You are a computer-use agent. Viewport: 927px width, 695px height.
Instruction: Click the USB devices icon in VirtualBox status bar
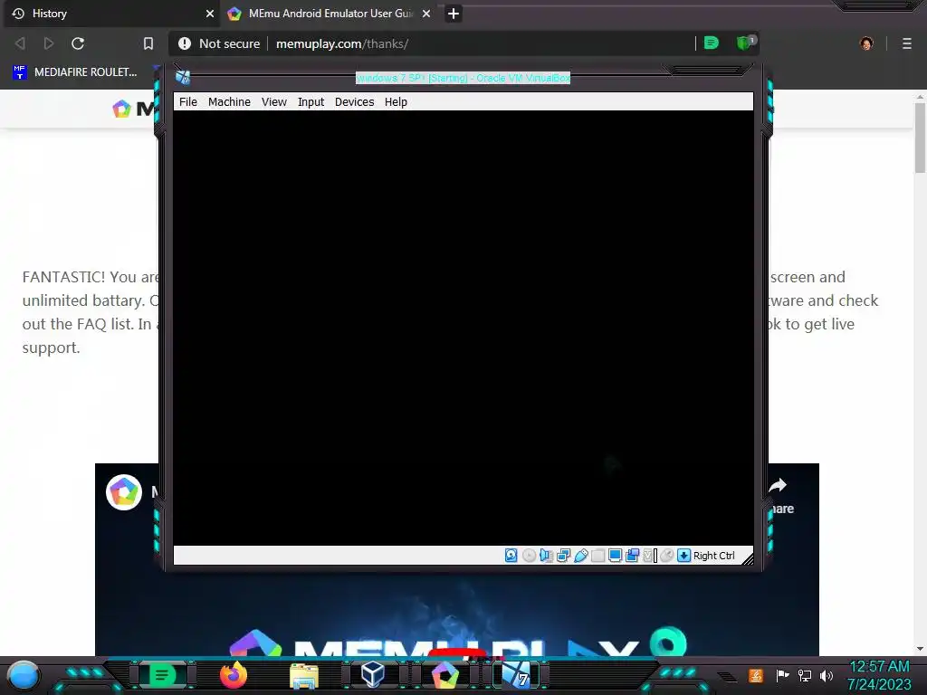tap(580, 556)
